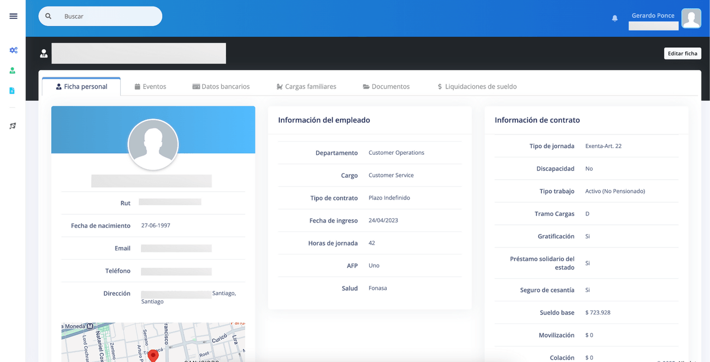The width and height of the screenshot is (710, 362).
Task: Open the hamburger menu in the sidebar
Action: pos(13,16)
